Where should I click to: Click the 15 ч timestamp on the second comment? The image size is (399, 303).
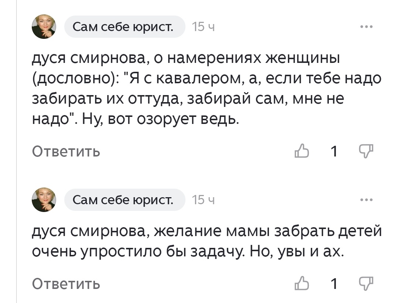click(202, 199)
